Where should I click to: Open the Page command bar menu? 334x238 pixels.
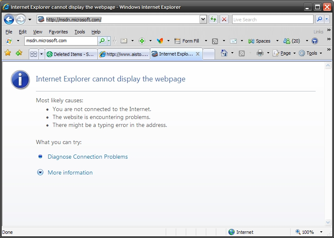click(x=284, y=53)
